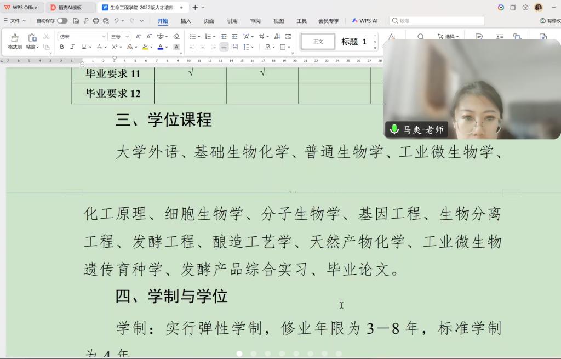Click the Format Painter (格式刷) icon

coord(14,41)
